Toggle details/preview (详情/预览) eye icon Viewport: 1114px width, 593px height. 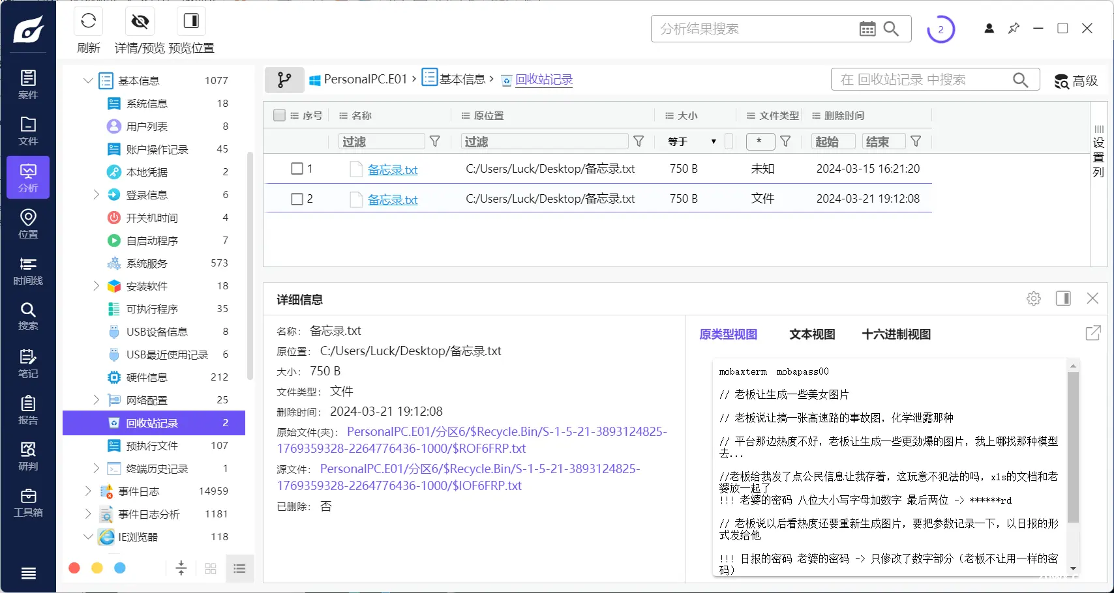point(140,21)
